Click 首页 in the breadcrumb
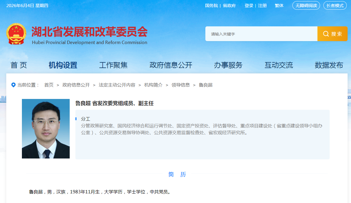This screenshot has height=203, width=351. click(49, 85)
